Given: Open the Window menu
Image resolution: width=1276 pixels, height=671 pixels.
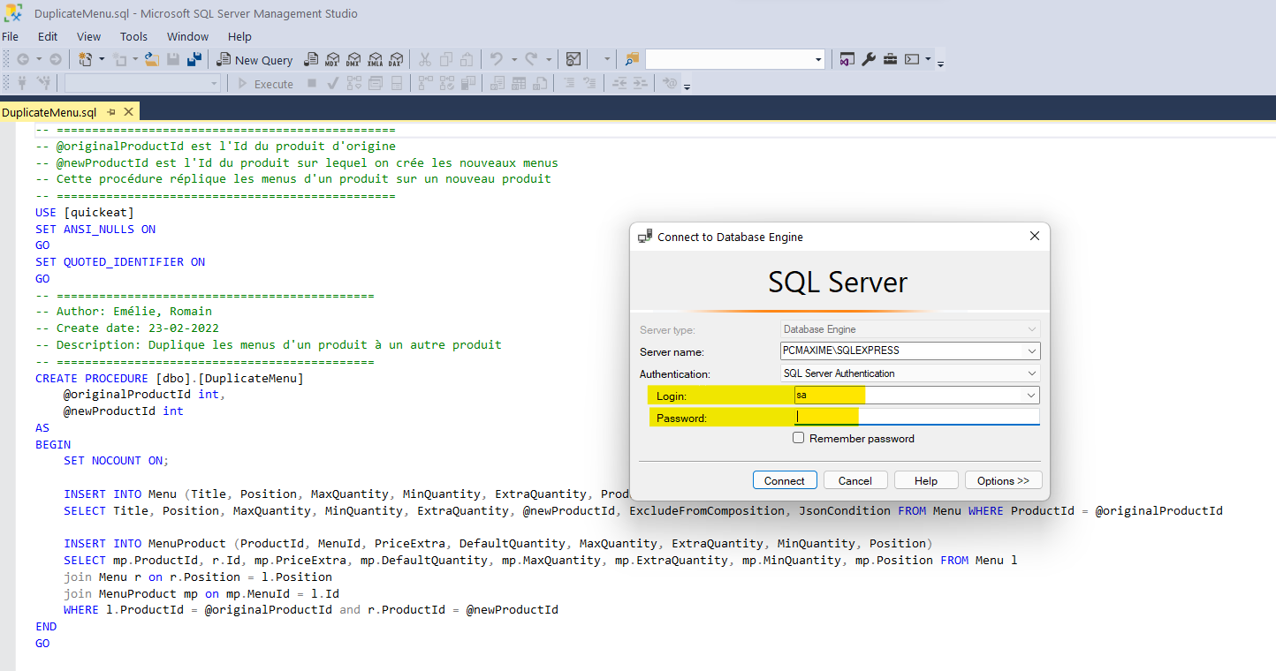Looking at the screenshot, I should click(188, 36).
